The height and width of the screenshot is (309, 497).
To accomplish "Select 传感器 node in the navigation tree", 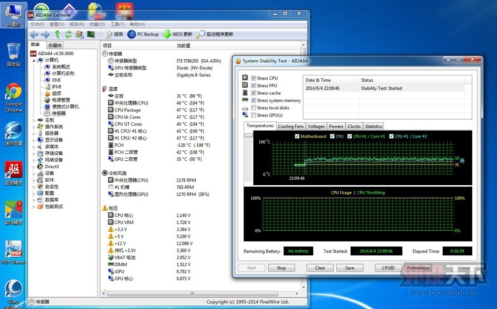I will coord(59,113).
